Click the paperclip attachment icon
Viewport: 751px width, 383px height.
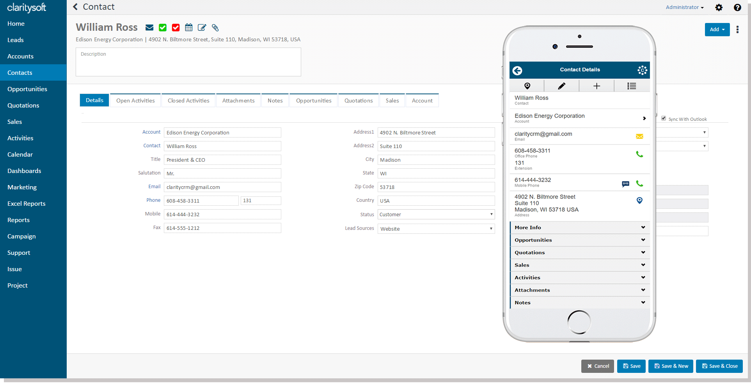(215, 28)
